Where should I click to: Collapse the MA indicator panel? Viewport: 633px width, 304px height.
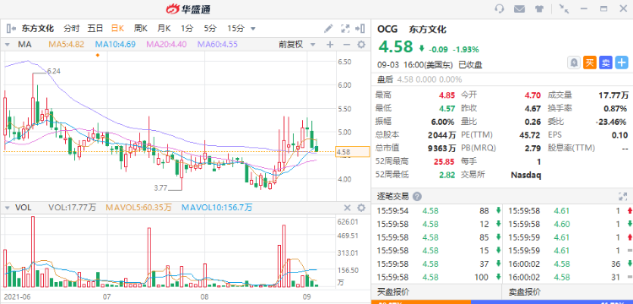[7, 45]
